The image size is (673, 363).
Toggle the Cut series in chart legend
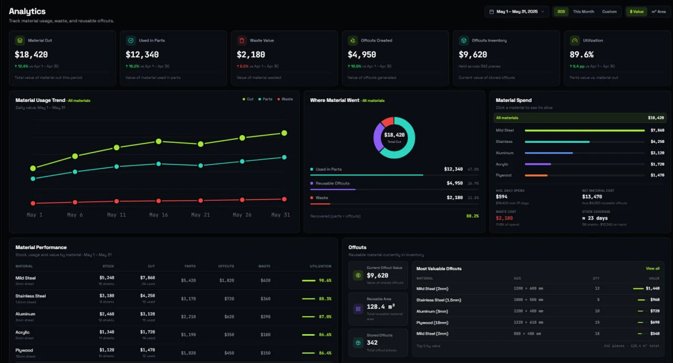click(248, 99)
